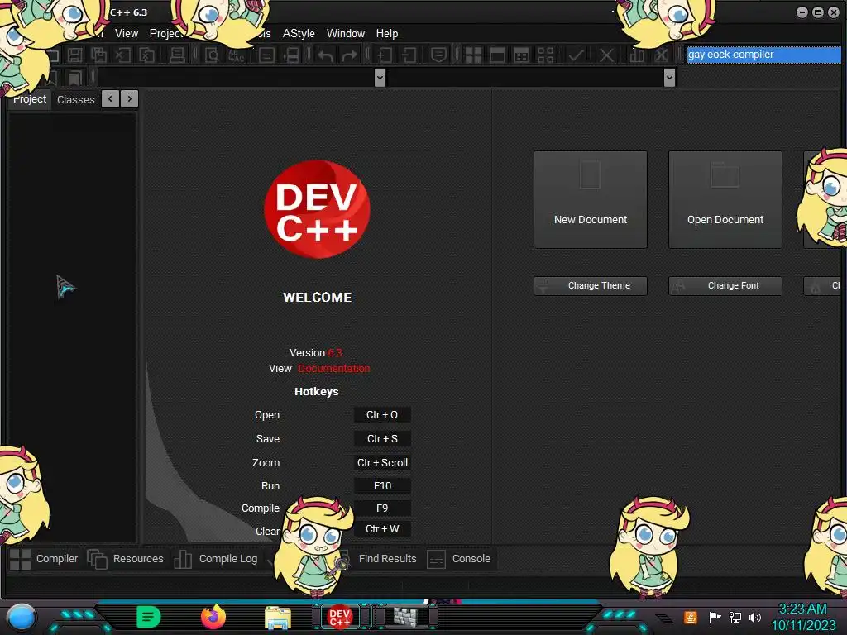Open the red Documentation link
Viewport: 847px width, 635px height.
coord(334,368)
